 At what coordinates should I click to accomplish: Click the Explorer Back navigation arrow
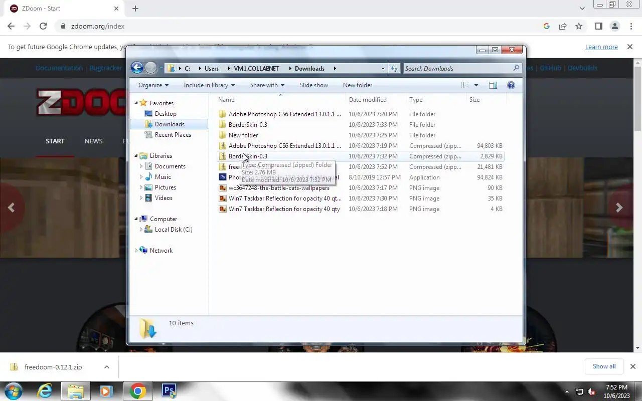click(137, 68)
